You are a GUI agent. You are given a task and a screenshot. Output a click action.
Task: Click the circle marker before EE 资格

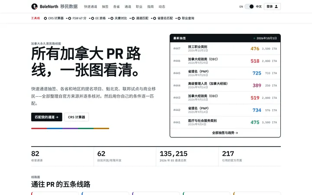pos(93,18)
